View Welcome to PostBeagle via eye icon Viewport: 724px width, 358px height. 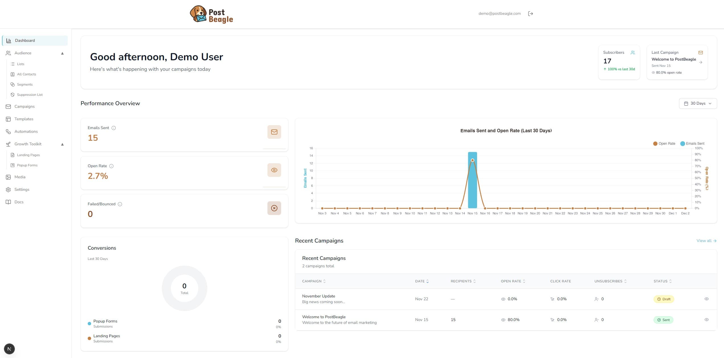pos(706,320)
